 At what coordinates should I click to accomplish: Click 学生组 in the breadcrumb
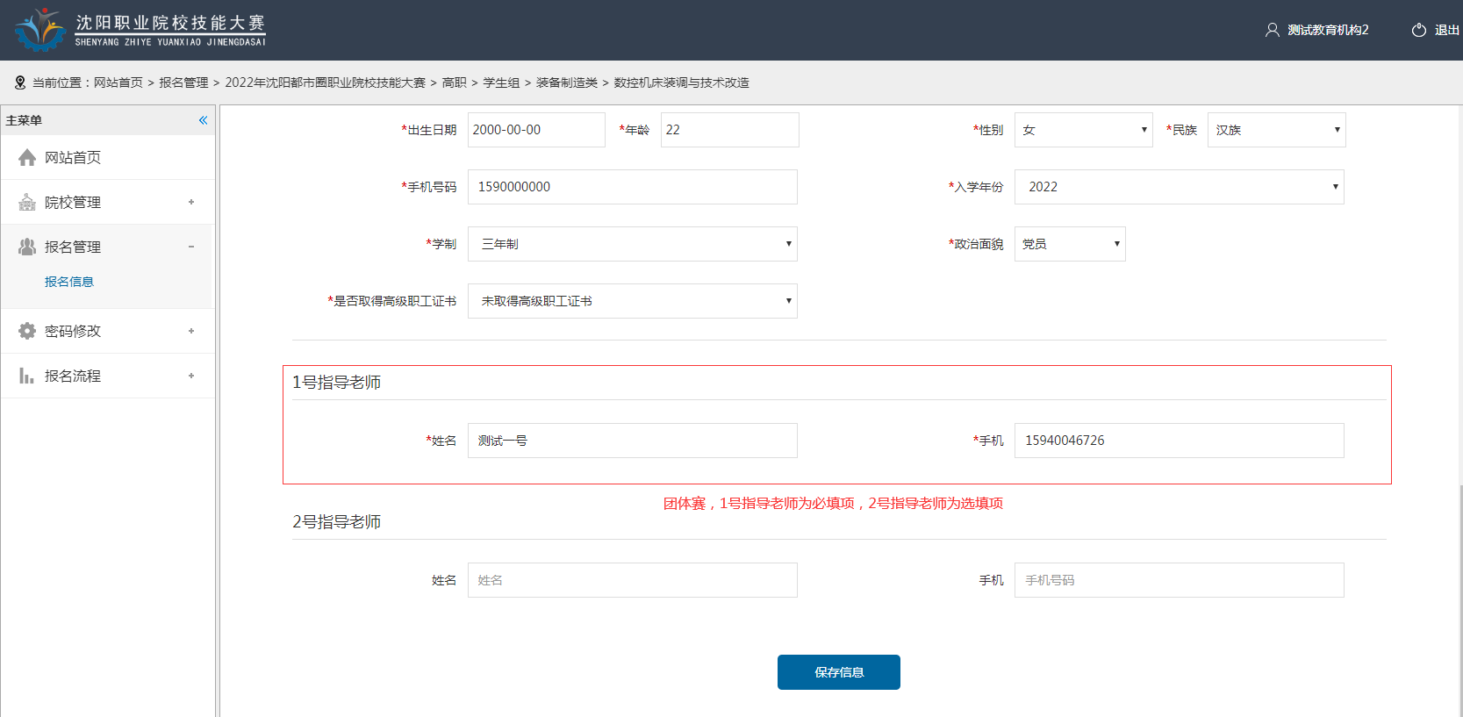coord(501,82)
